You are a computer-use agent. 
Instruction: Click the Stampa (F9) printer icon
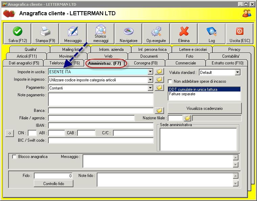(45, 31)
